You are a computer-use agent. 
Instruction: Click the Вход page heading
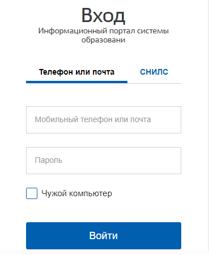[103, 16]
